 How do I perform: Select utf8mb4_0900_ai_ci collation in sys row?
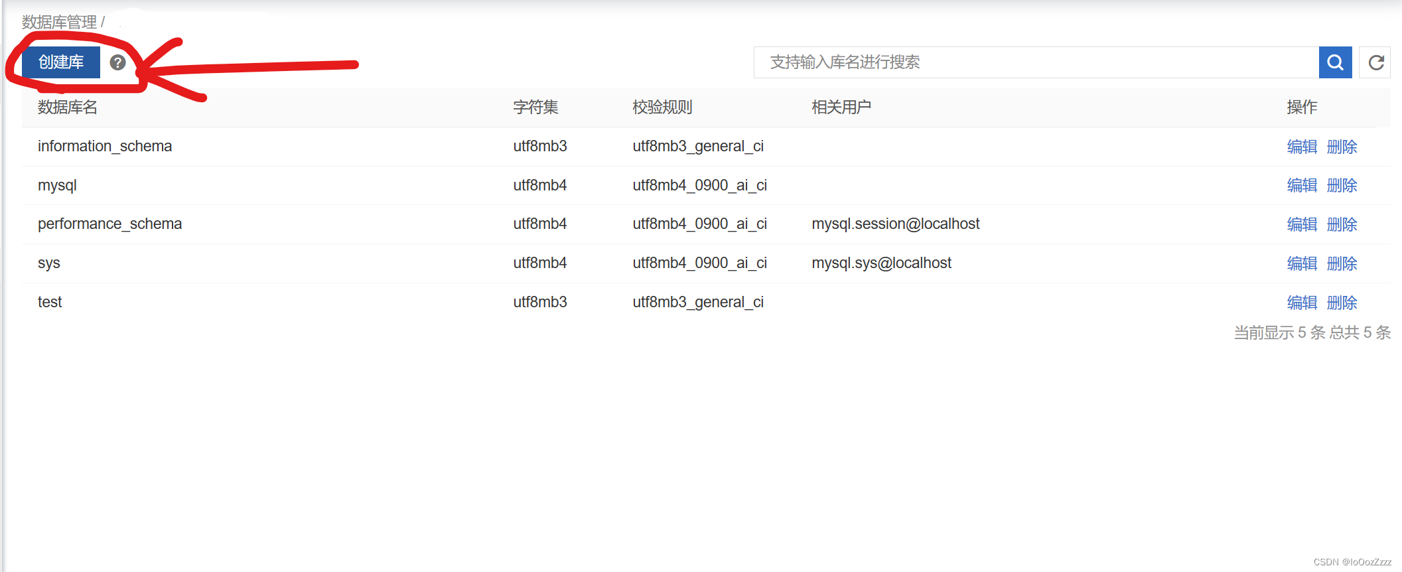coord(699,263)
